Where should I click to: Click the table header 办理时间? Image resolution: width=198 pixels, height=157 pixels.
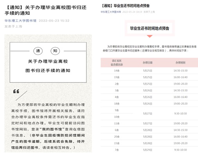click(180, 62)
